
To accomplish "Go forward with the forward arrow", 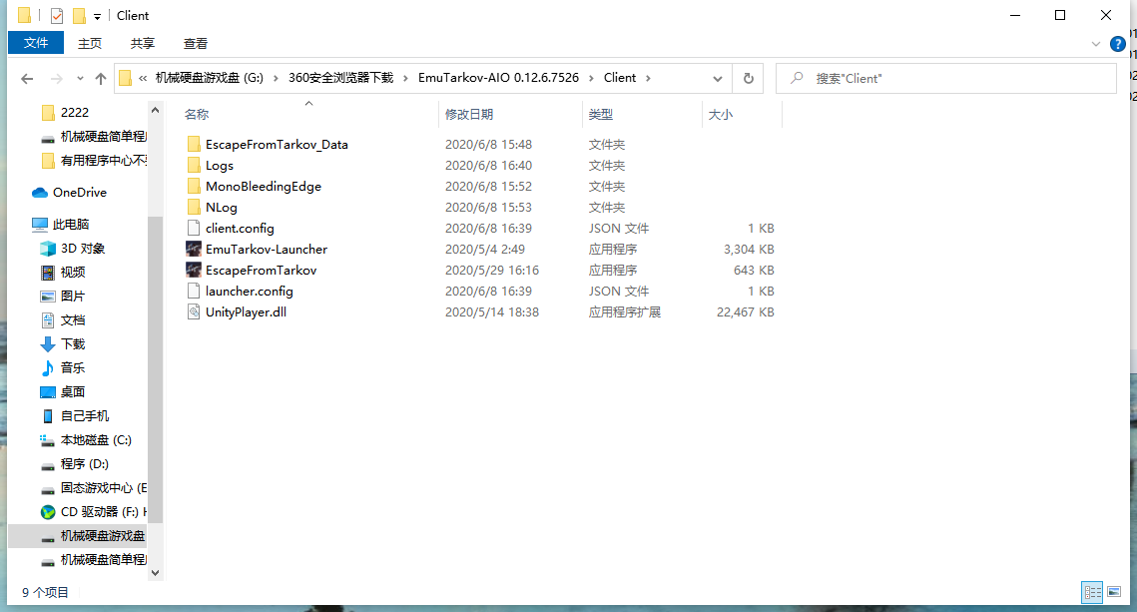I will [x=56, y=78].
